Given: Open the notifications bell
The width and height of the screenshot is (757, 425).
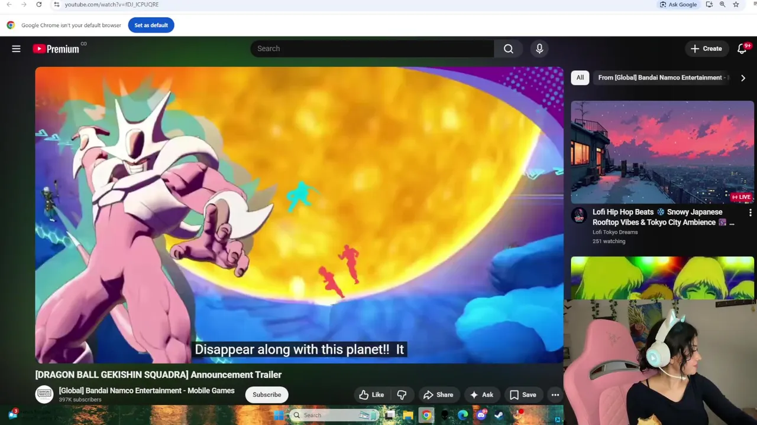Looking at the screenshot, I should pyautogui.click(x=742, y=49).
